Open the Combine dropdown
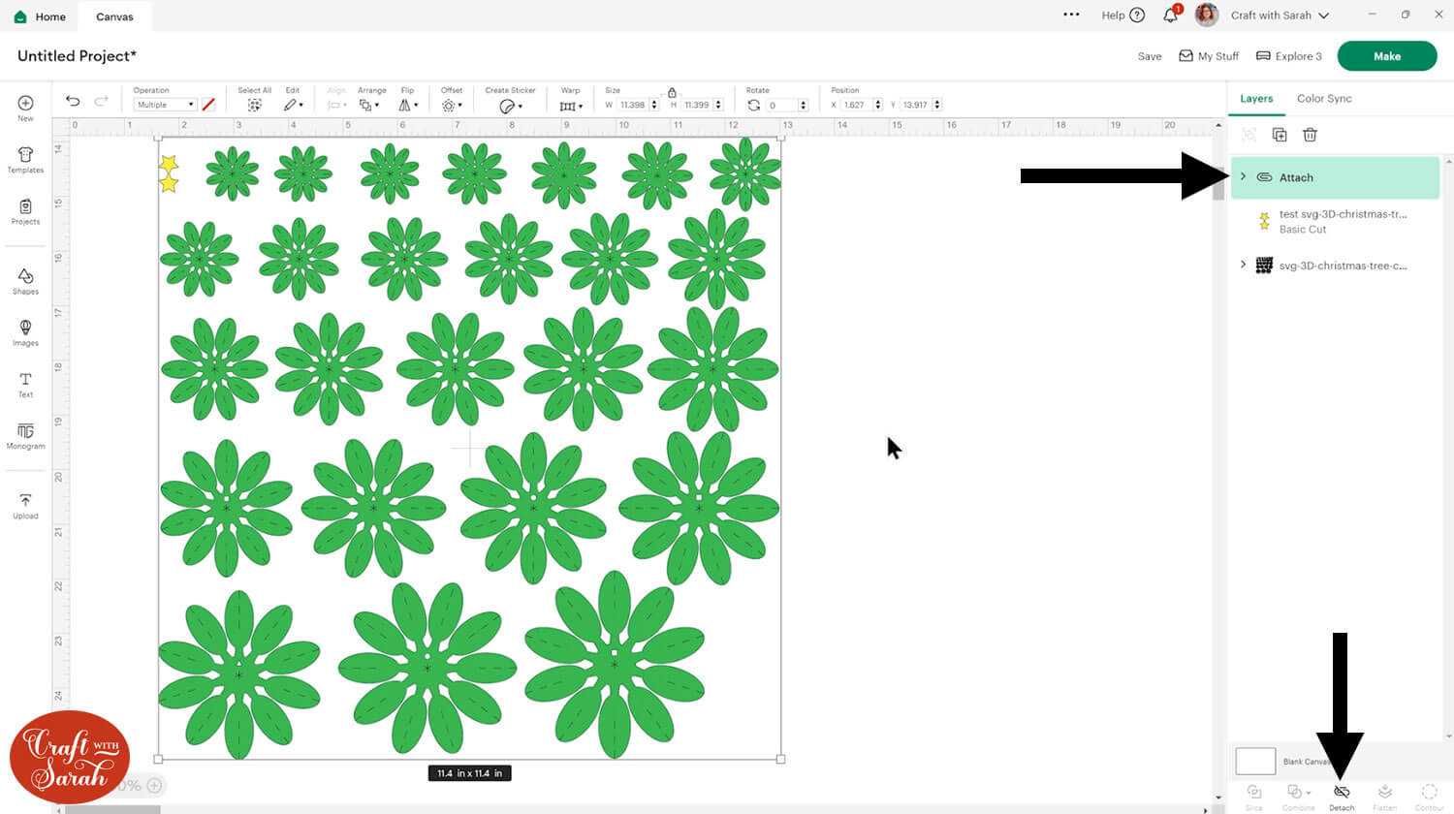This screenshot has width=1454, height=814. click(1298, 797)
